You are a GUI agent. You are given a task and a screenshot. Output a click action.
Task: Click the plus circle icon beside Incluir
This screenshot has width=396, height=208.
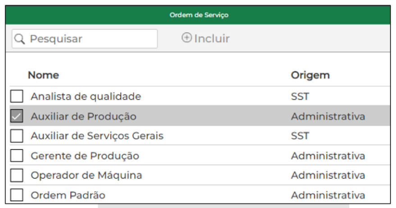tap(187, 38)
